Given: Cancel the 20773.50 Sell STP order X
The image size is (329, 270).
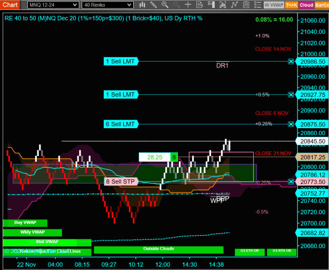Looking at the screenshot, I should 291,182.
